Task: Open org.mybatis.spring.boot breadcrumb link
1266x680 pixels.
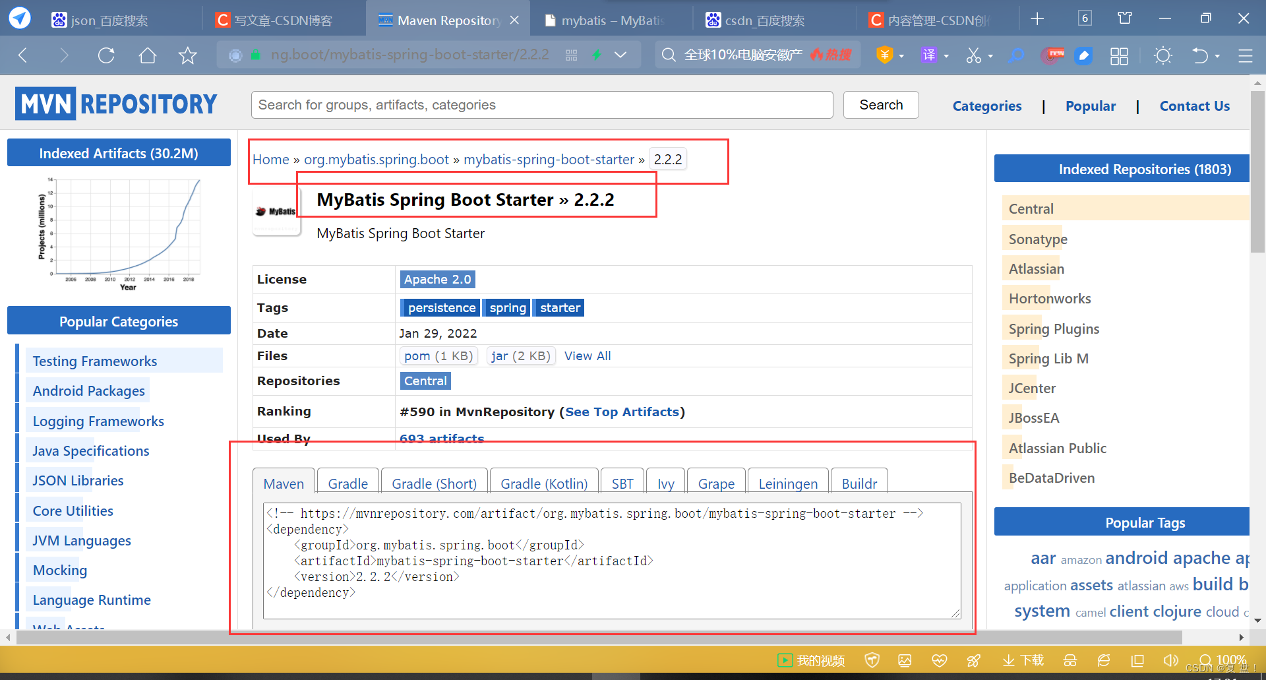Action: 377,160
